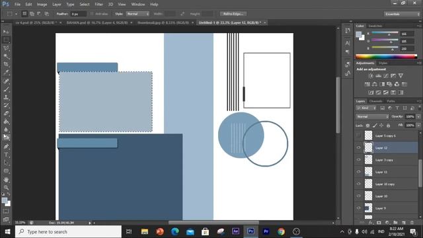Toggle visibility of Layer 9
This screenshot has height=238, width=423.
(x=358, y=208)
